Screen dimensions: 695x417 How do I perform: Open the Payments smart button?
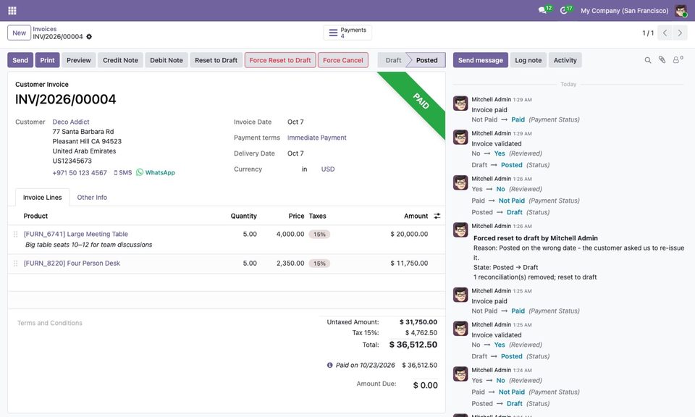(347, 33)
